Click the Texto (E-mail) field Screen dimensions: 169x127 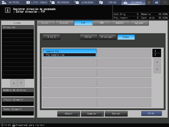[x=18, y=111]
